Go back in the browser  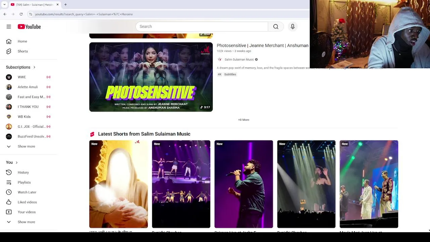[5, 14]
